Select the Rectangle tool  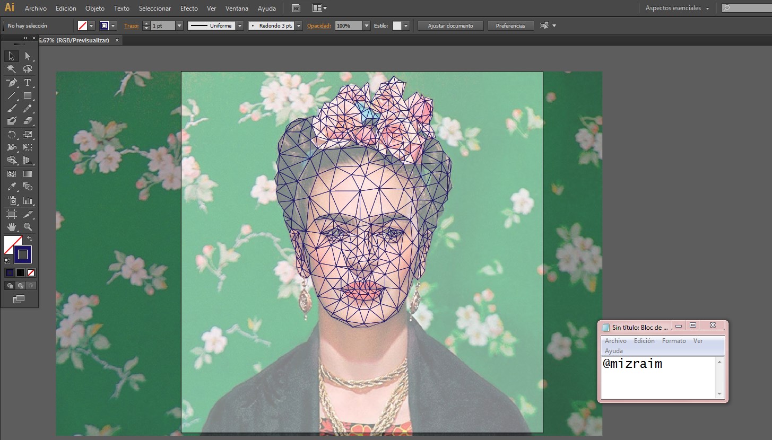(28, 96)
